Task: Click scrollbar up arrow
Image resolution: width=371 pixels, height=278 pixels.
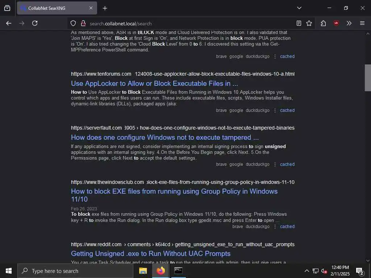Action: pyautogui.click(x=368, y=34)
